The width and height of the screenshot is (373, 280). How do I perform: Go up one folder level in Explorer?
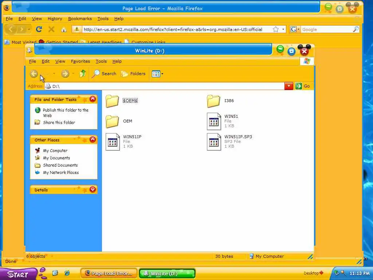pos(83,74)
